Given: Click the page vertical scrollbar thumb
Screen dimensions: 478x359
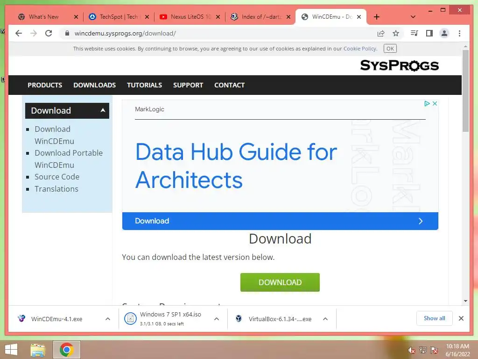Looking at the screenshot, I should pos(465,91).
